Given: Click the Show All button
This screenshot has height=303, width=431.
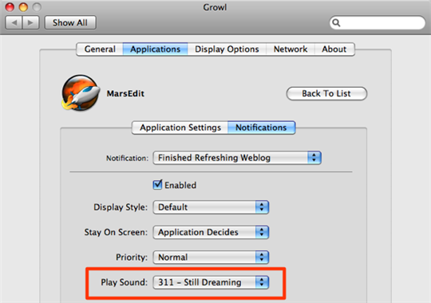Looking at the screenshot, I should click(x=70, y=22).
